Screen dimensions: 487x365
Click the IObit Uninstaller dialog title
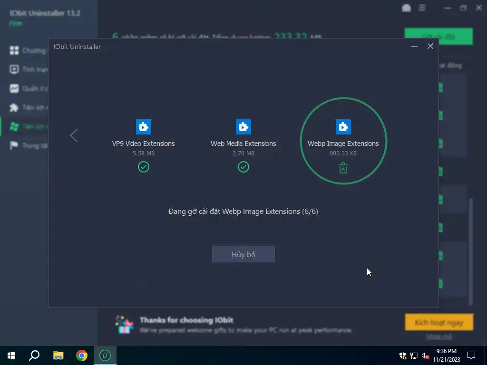pyautogui.click(x=77, y=47)
